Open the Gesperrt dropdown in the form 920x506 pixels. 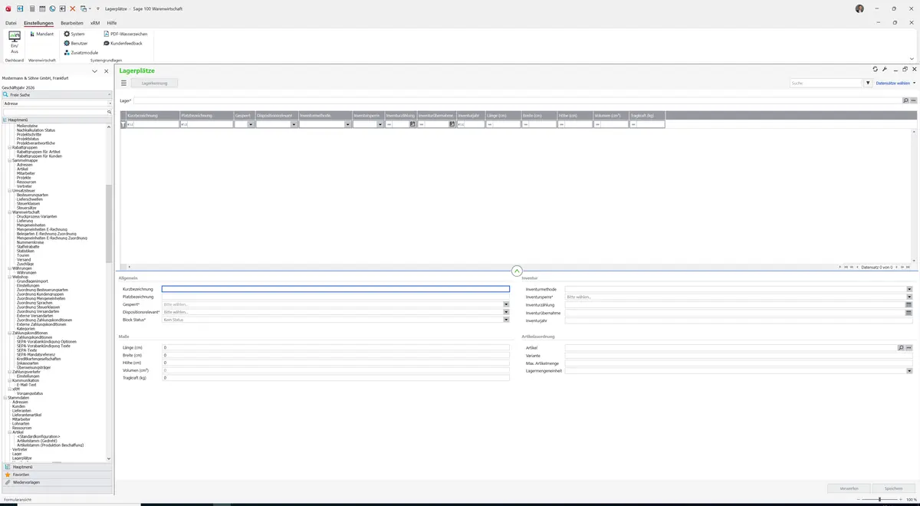pyautogui.click(x=506, y=304)
